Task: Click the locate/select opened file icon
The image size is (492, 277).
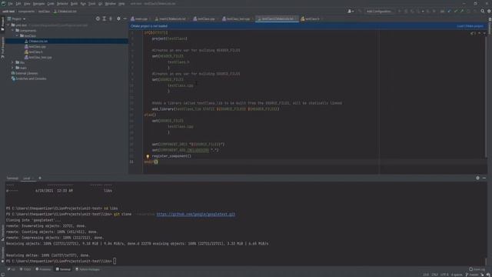Action: click(x=98, y=18)
